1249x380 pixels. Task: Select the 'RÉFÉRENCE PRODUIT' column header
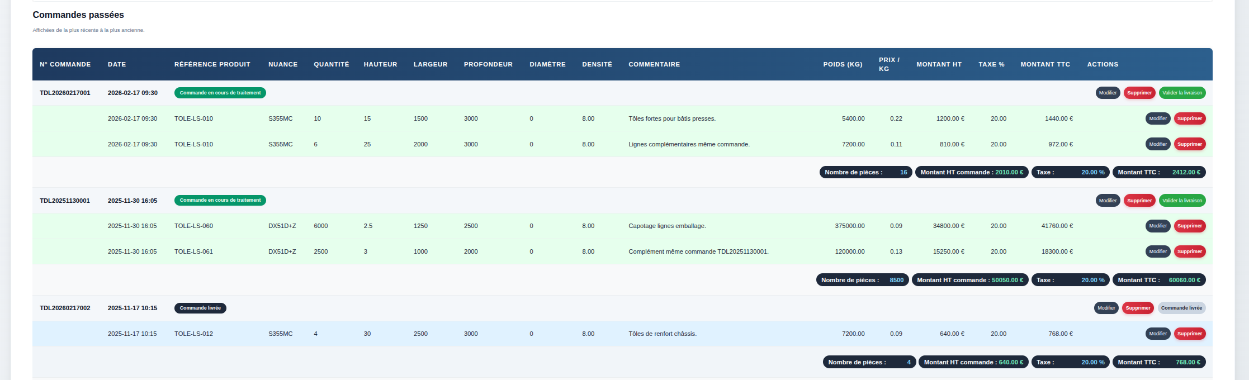(x=212, y=64)
